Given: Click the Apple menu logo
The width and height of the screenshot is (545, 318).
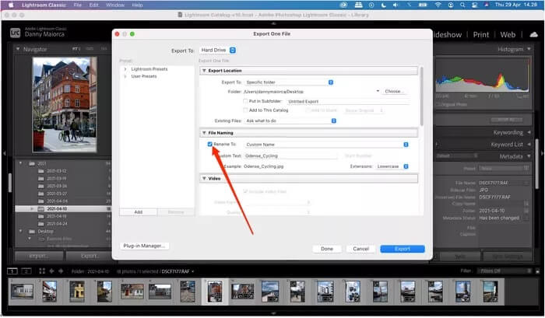Looking at the screenshot, I should click(x=10, y=5).
